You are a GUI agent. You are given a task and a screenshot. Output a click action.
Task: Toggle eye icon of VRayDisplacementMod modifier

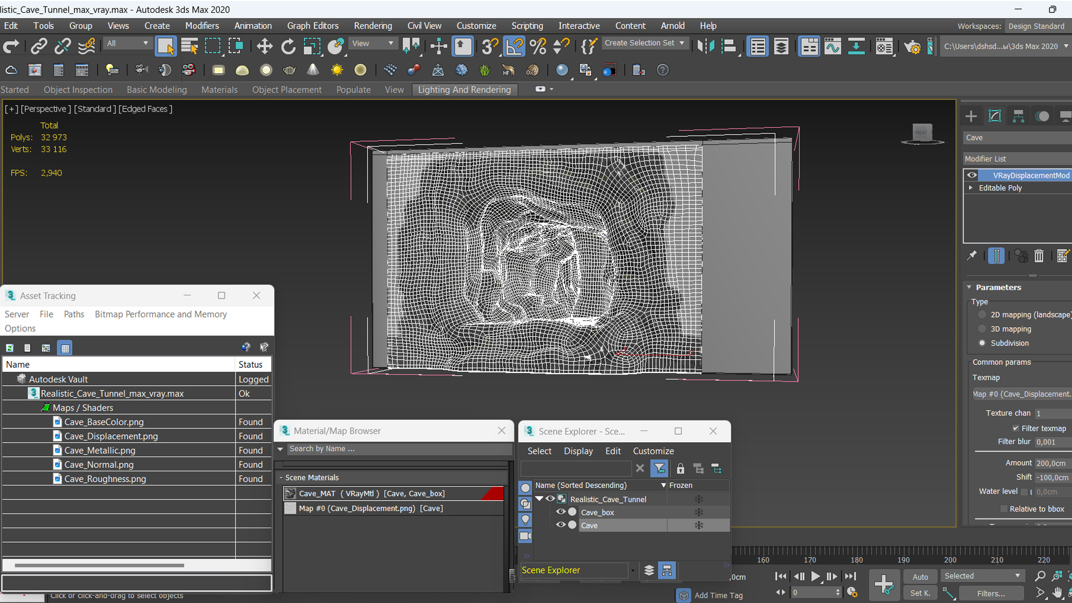pyautogui.click(x=972, y=175)
